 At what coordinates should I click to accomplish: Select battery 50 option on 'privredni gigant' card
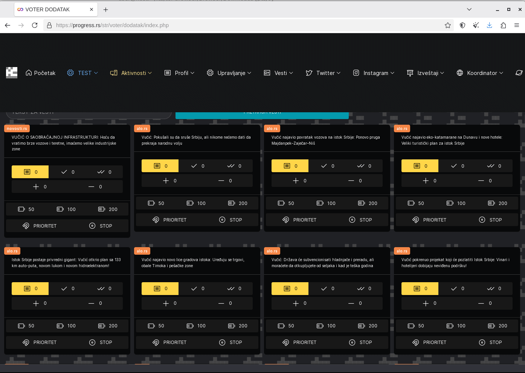(26, 326)
